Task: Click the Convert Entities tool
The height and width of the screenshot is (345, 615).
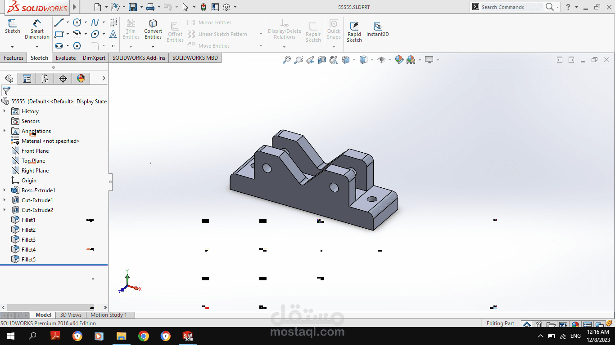Action: point(153,29)
